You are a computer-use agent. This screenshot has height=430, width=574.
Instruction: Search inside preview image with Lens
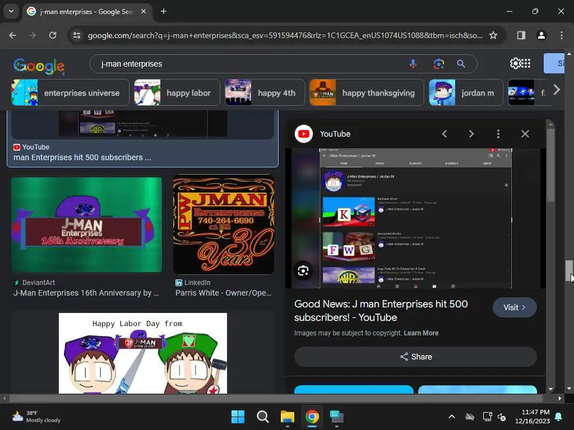click(303, 271)
